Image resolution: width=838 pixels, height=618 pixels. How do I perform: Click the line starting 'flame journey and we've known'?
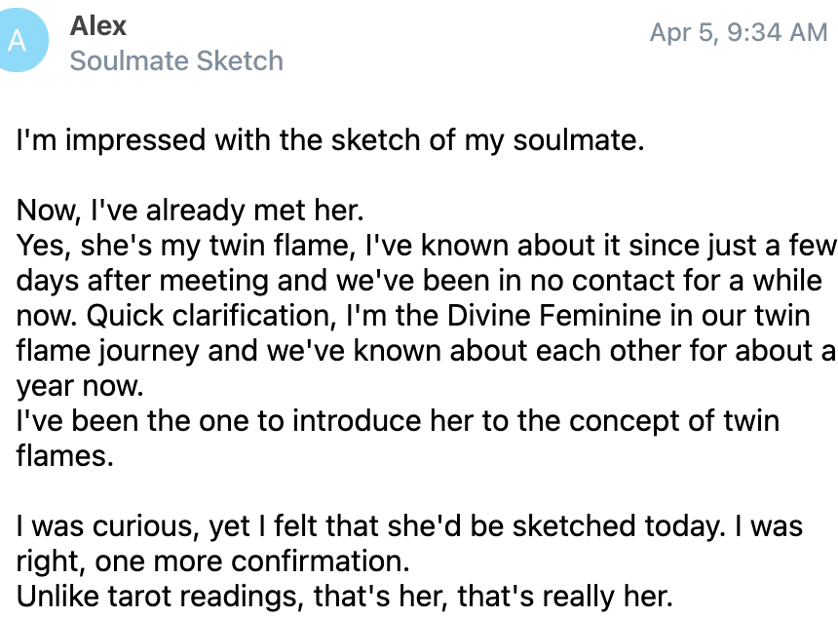(x=426, y=351)
